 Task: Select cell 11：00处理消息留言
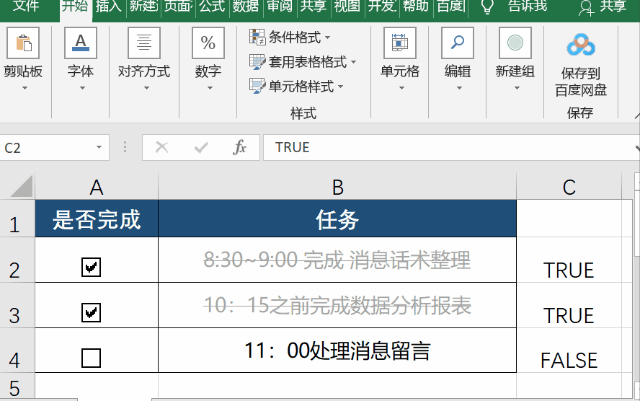tap(337, 351)
